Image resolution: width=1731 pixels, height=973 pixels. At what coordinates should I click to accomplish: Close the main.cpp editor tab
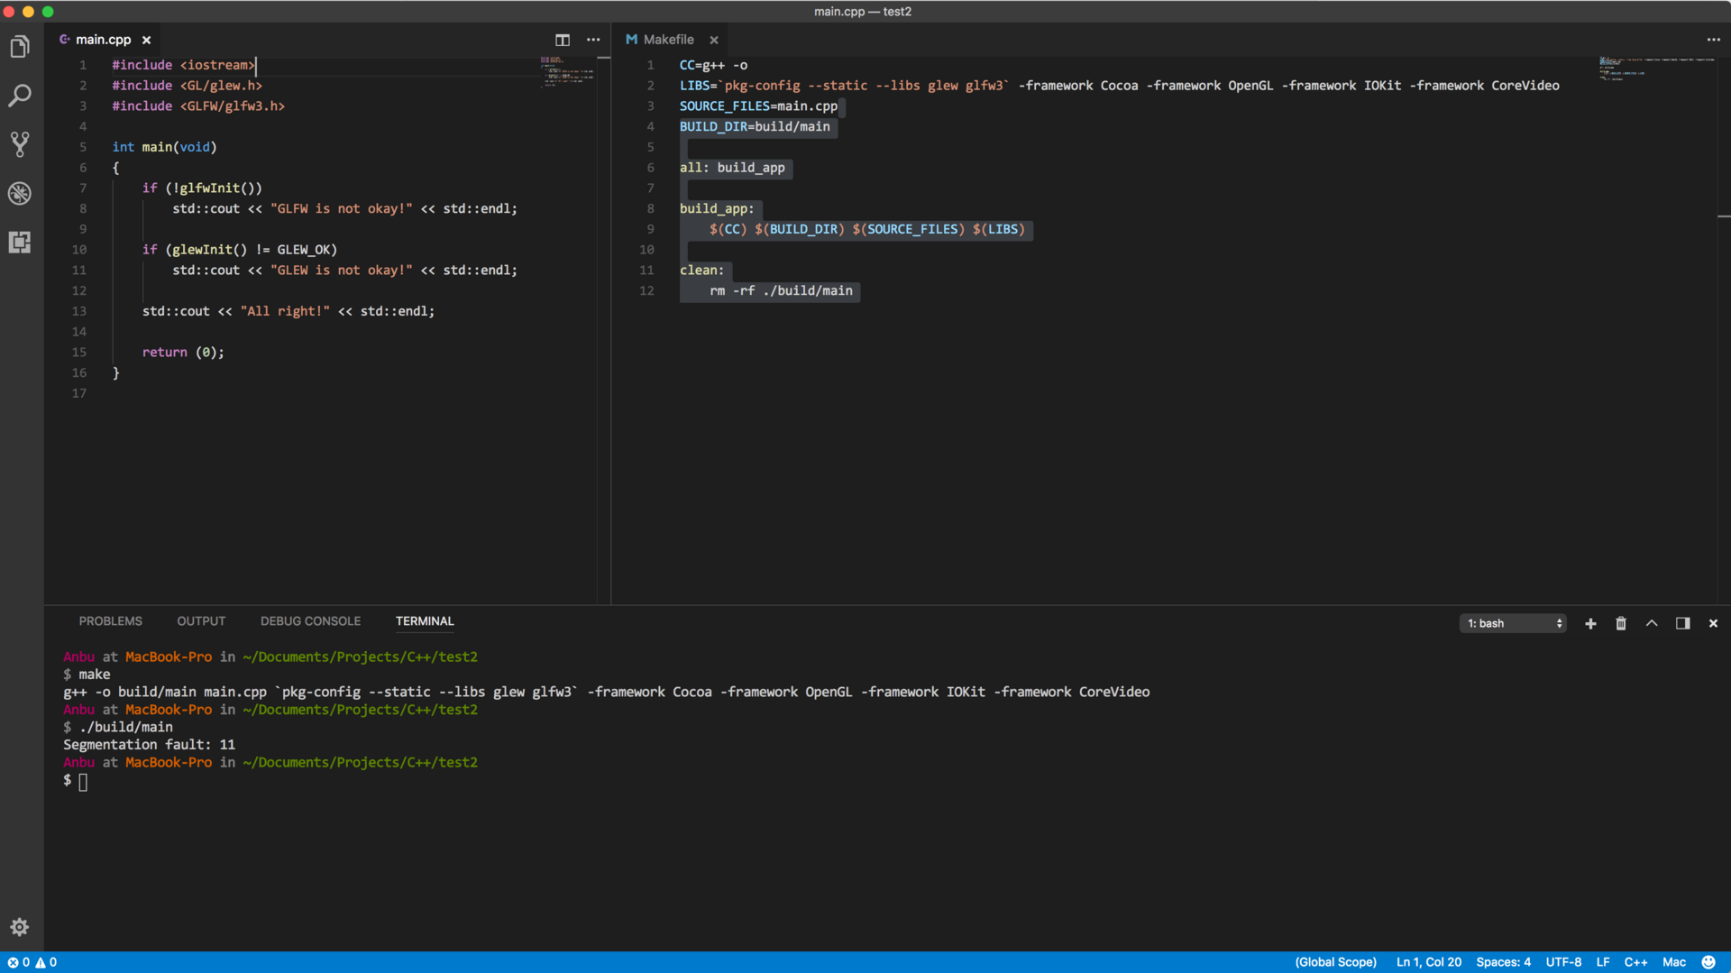146,40
